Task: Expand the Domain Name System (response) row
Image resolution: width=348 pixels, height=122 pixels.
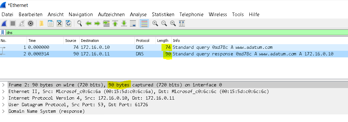Action: [x=3, y=111]
